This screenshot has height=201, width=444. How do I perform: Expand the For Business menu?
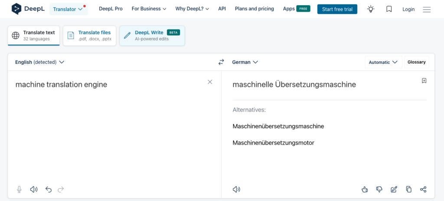(149, 9)
